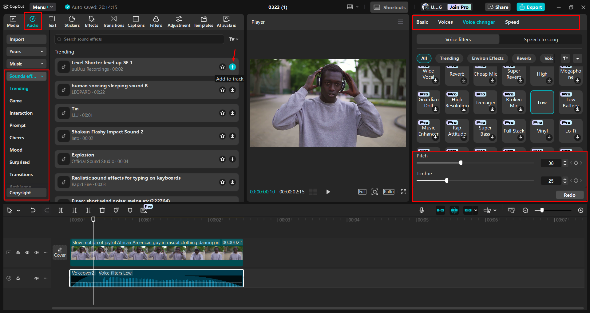Open the Music category dropdown
590x313 pixels.
[26, 64]
